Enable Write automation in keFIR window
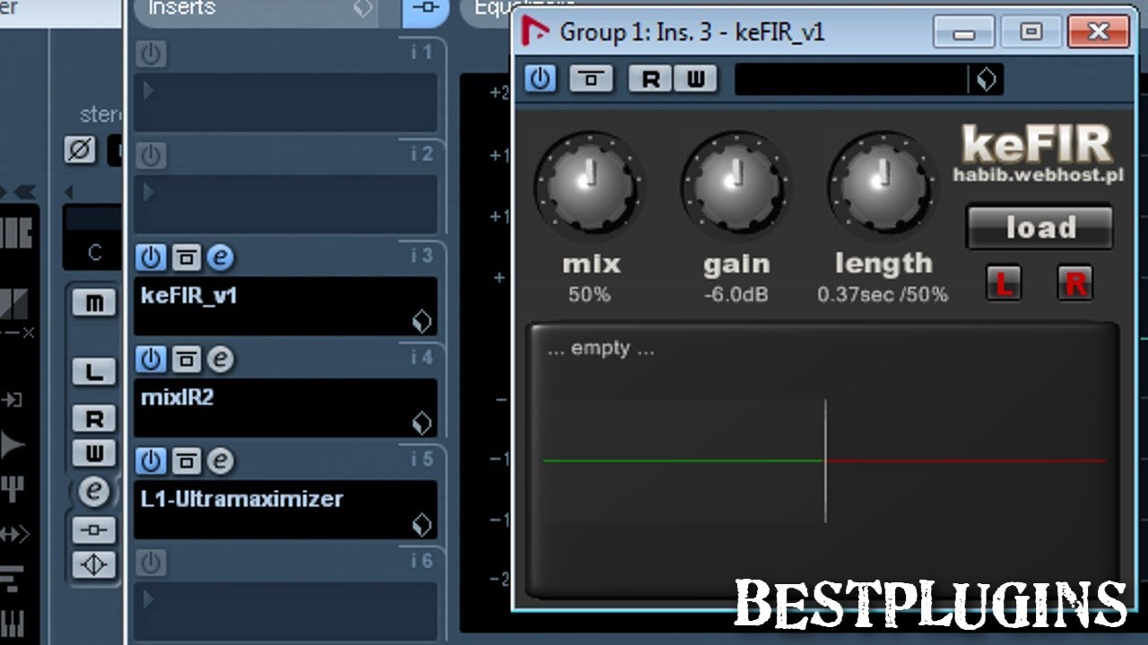Viewport: 1148px width, 645px height. click(x=696, y=79)
